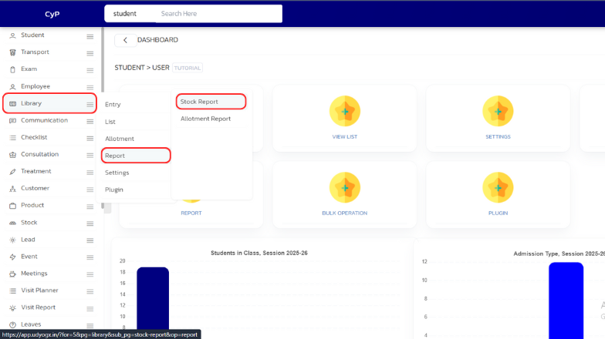Click the blue bar in Students in Class chart
This screenshot has width=605, height=339.
coord(153,300)
